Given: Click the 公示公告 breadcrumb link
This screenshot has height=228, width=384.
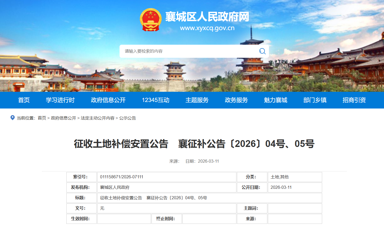Looking at the screenshot, I should click(x=128, y=118).
